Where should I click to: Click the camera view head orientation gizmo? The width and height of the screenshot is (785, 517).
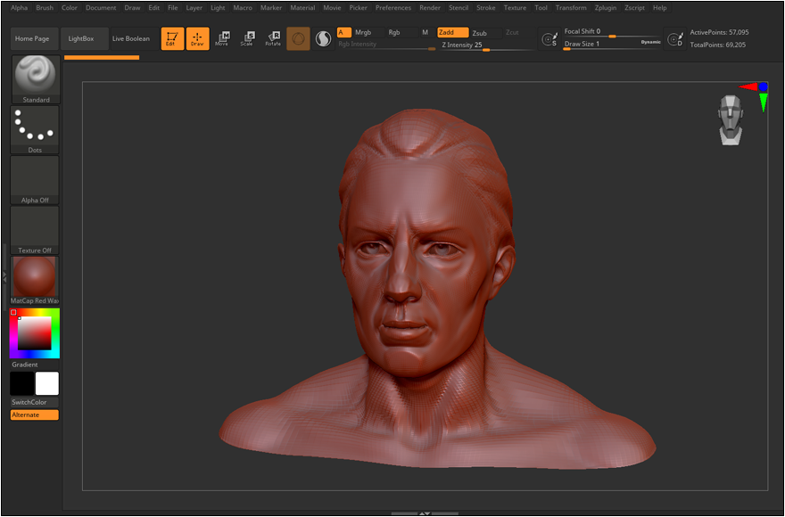731,119
